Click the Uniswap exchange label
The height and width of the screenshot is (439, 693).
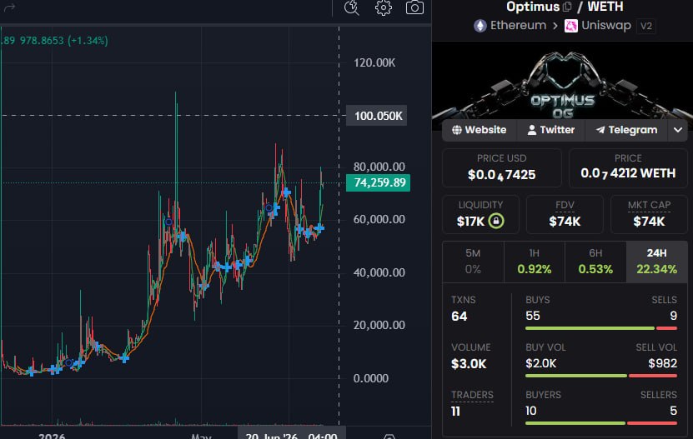pos(606,26)
